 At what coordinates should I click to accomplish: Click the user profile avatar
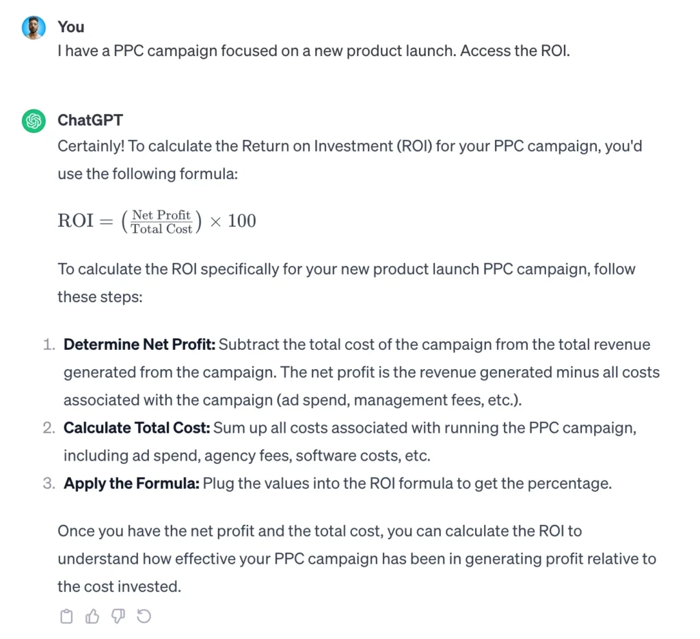pos(33,27)
